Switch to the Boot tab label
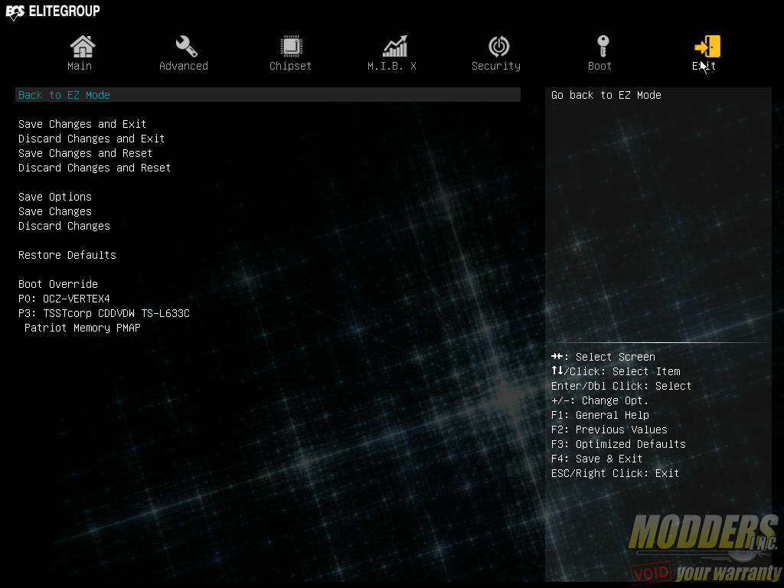The width and height of the screenshot is (784, 588). [599, 66]
